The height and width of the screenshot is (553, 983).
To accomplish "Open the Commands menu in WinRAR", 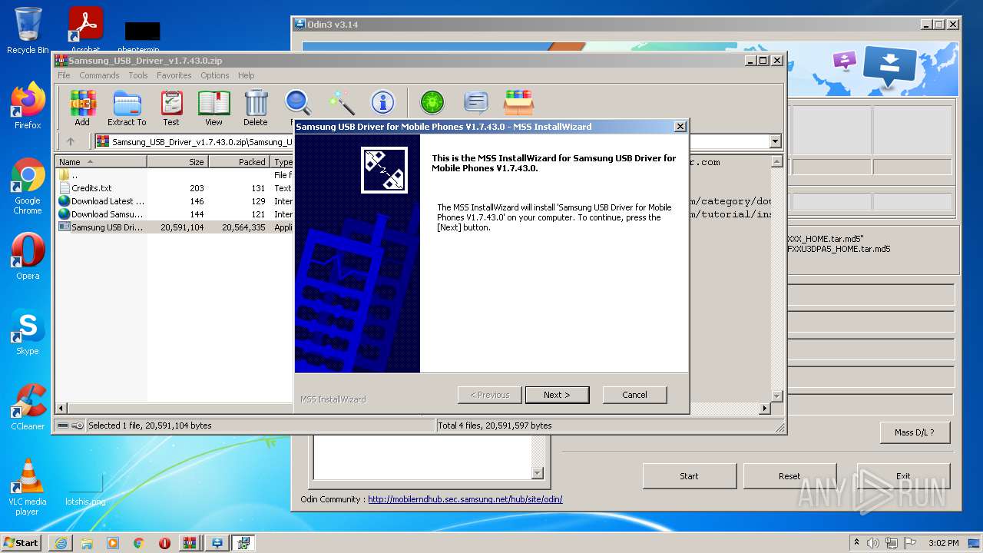I will [99, 75].
